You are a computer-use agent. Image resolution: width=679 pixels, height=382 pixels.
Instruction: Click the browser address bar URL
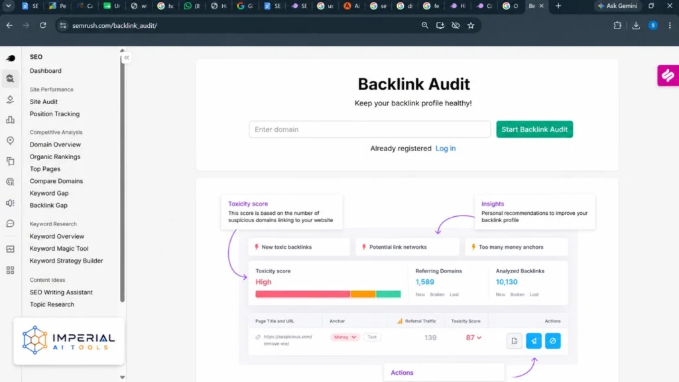114,26
